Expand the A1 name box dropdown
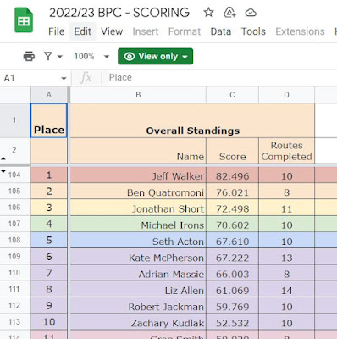 (64, 78)
